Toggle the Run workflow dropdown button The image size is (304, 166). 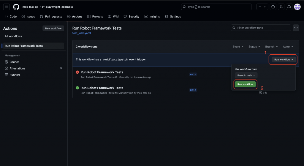284,59
